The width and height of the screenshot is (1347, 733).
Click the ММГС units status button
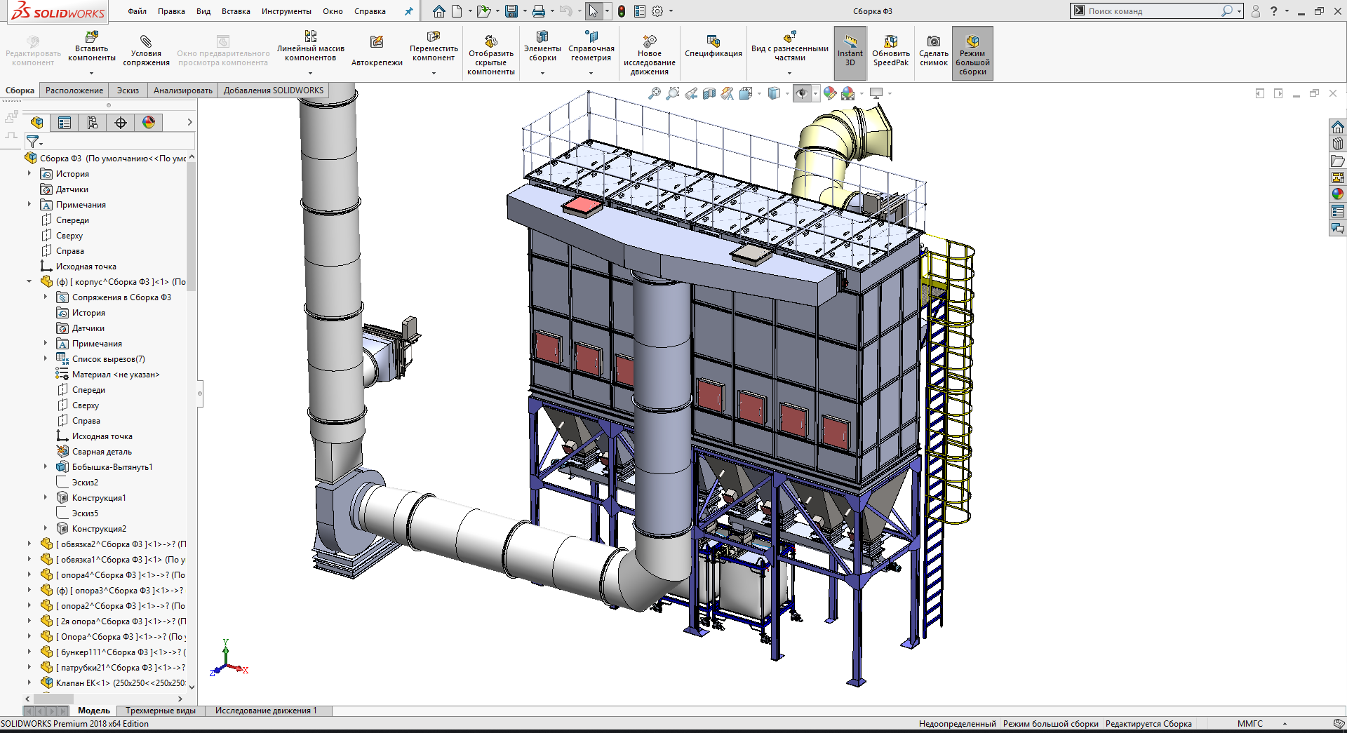[x=1249, y=724]
